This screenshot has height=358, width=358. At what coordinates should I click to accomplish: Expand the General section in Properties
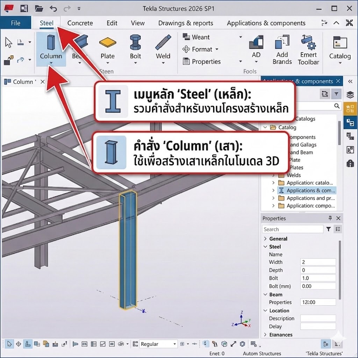[265, 238]
